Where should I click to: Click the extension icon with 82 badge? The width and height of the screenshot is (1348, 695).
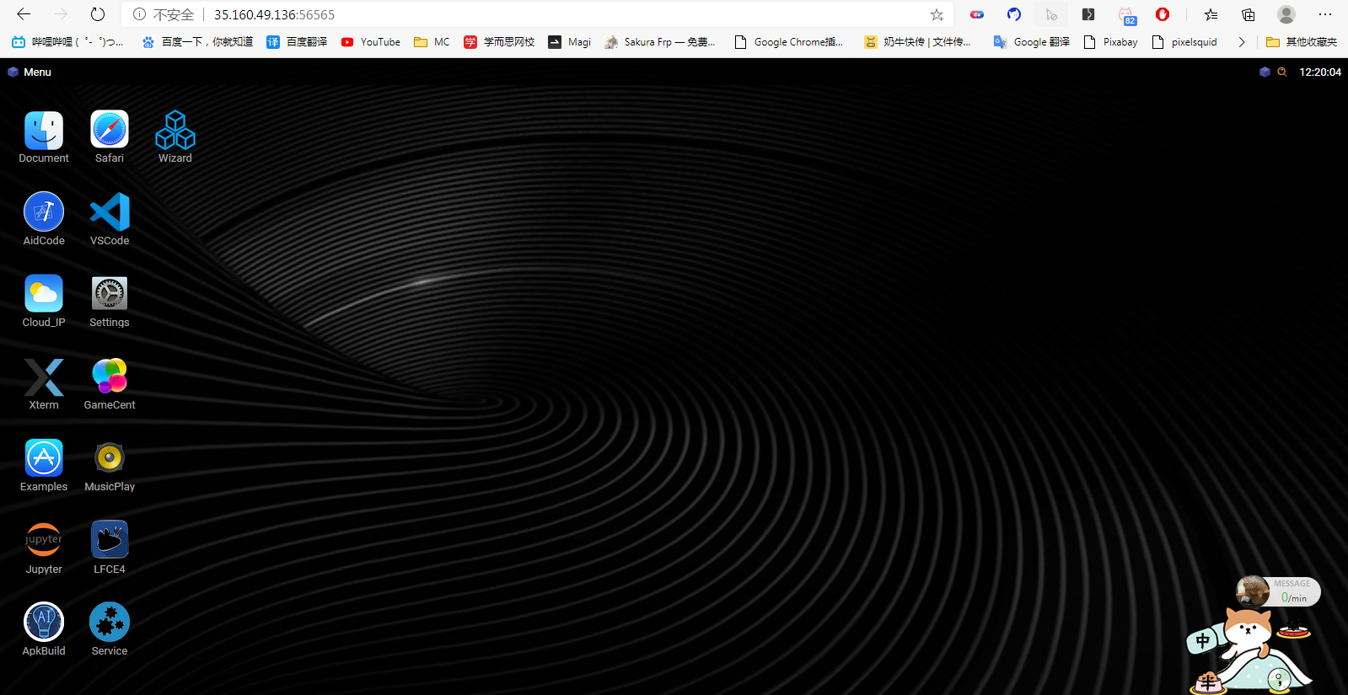[1127, 15]
